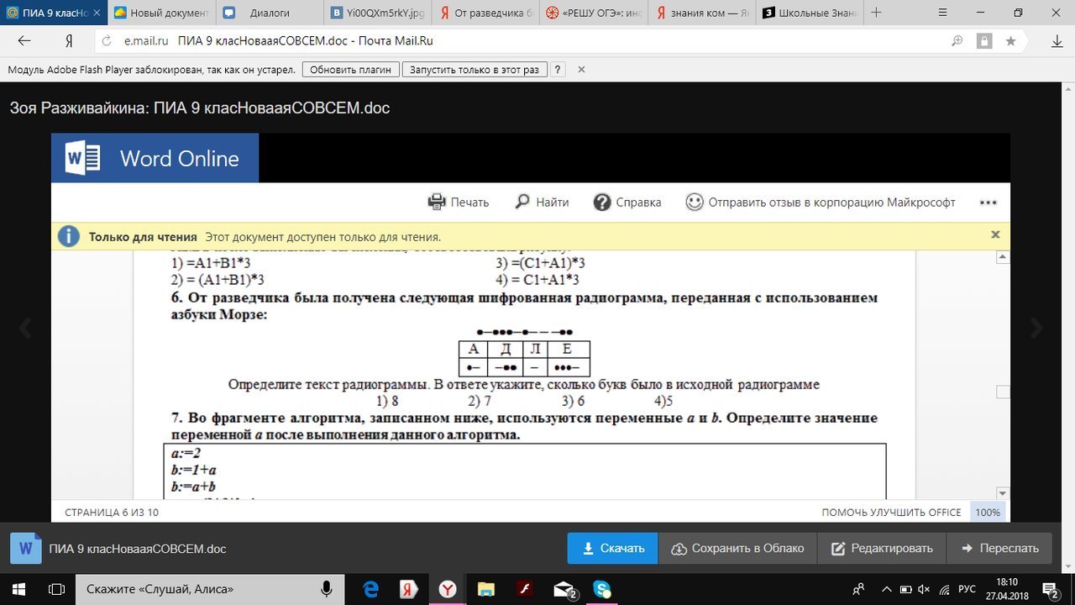Open a new browser tab with plus
The image size is (1075, 605).
coord(877,13)
